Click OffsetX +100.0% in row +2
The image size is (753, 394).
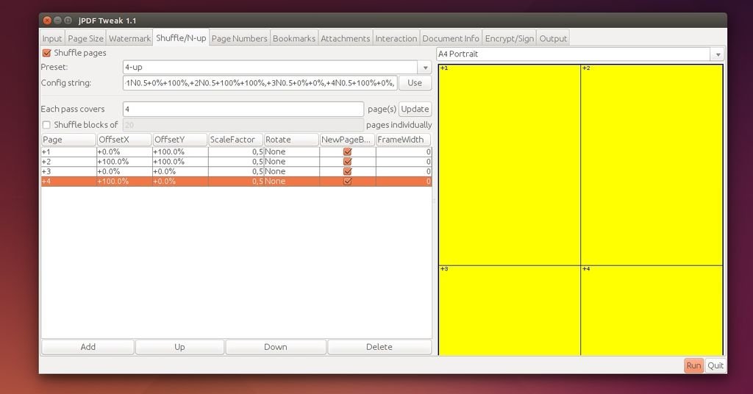click(124, 162)
